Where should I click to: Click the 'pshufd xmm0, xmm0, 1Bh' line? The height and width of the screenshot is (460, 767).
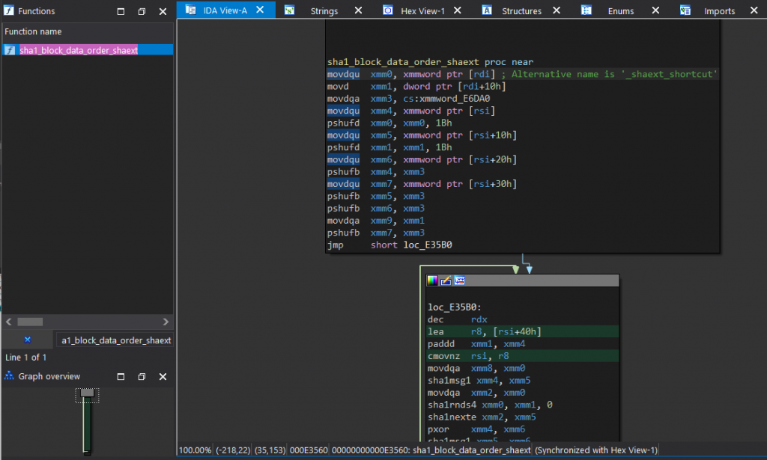pyautogui.click(x=389, y=123)
